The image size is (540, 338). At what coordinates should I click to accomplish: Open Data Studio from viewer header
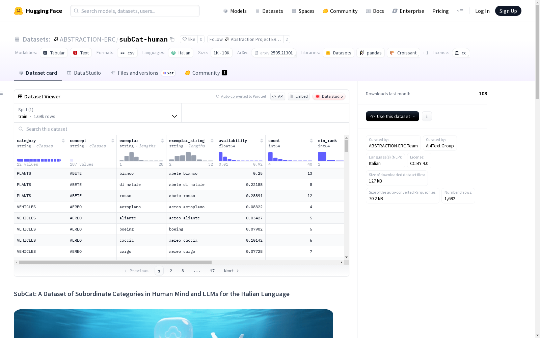point(329,96)
